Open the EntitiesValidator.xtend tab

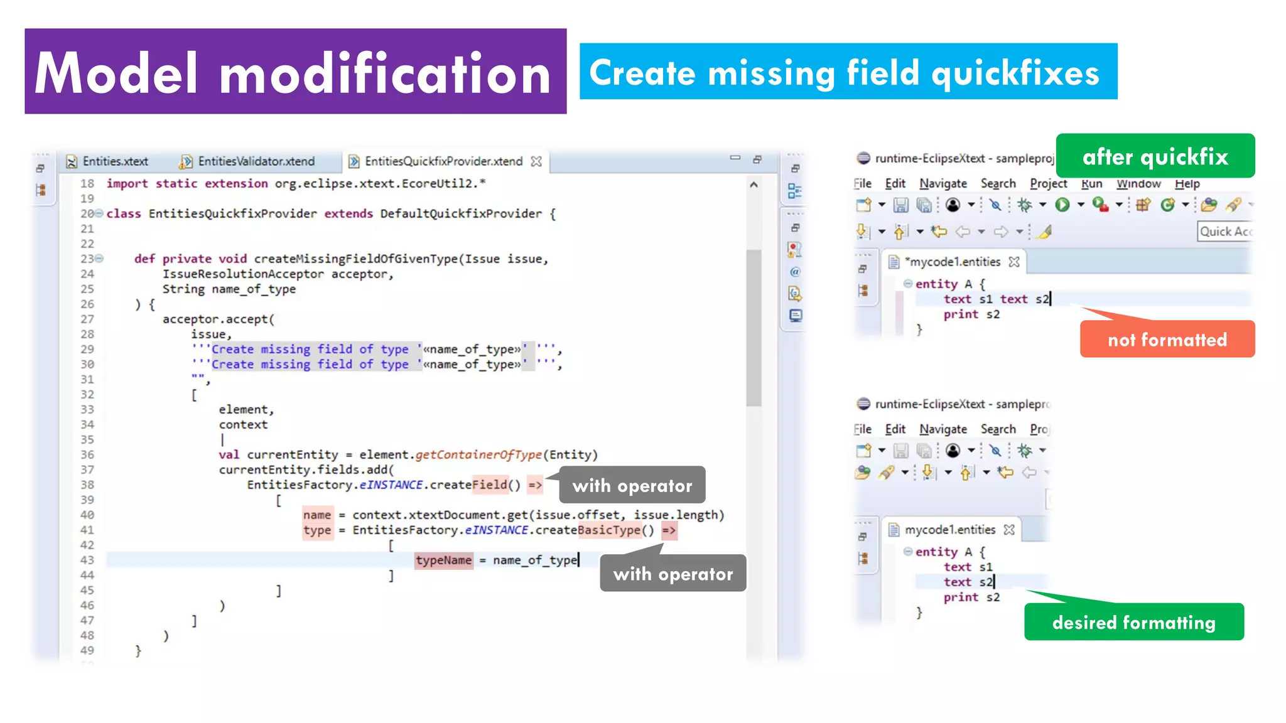pos(247,161)
